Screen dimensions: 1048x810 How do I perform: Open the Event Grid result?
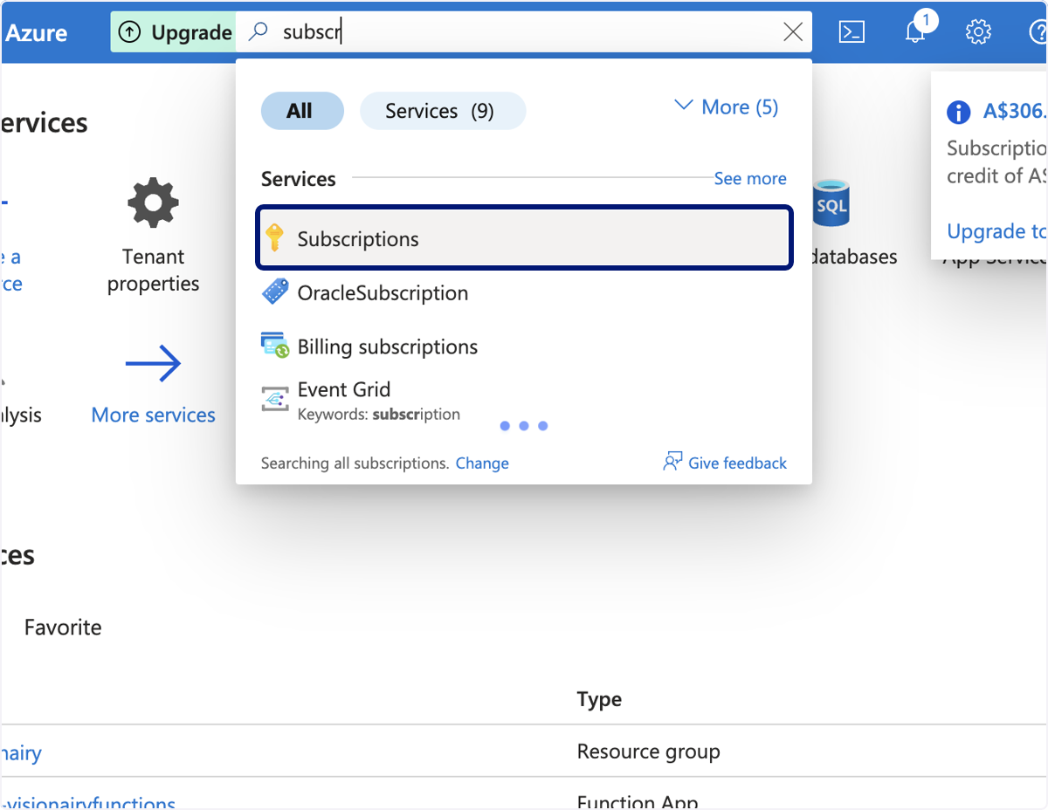click(x=524, y=400)
